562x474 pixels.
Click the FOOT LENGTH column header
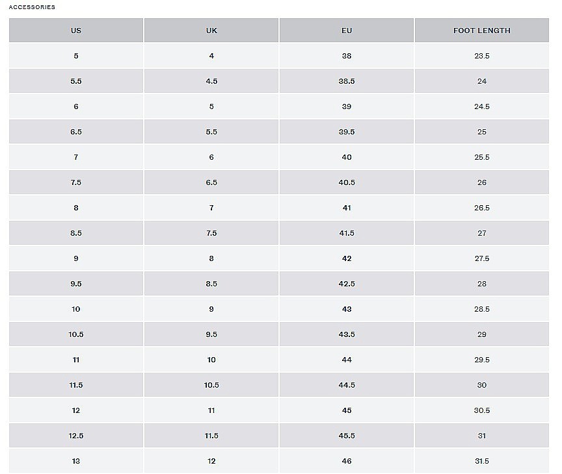[x=482, y=31]
